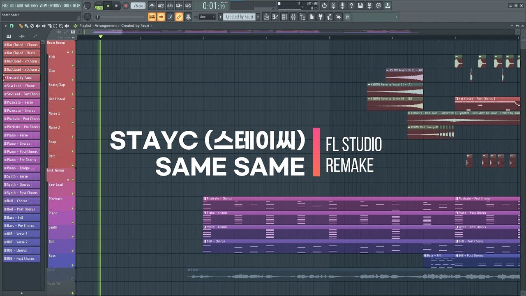Select the paint brush tool
This screenshot has width=526, height=296.
tap(26, 26)
